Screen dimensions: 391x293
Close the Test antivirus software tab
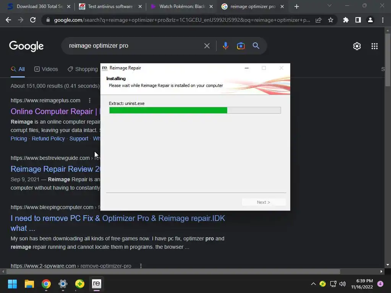(x=140, y=7)
